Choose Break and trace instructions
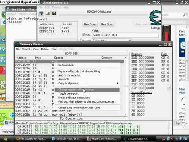 87,97
